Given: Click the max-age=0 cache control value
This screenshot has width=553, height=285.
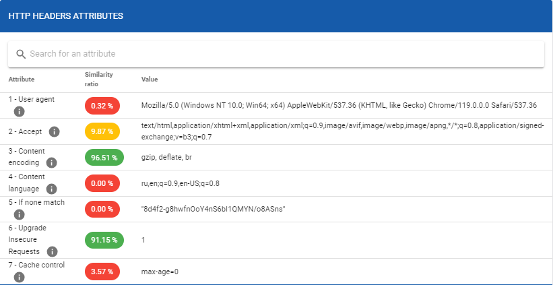Looking at the screenshot, I should point(160,272).
